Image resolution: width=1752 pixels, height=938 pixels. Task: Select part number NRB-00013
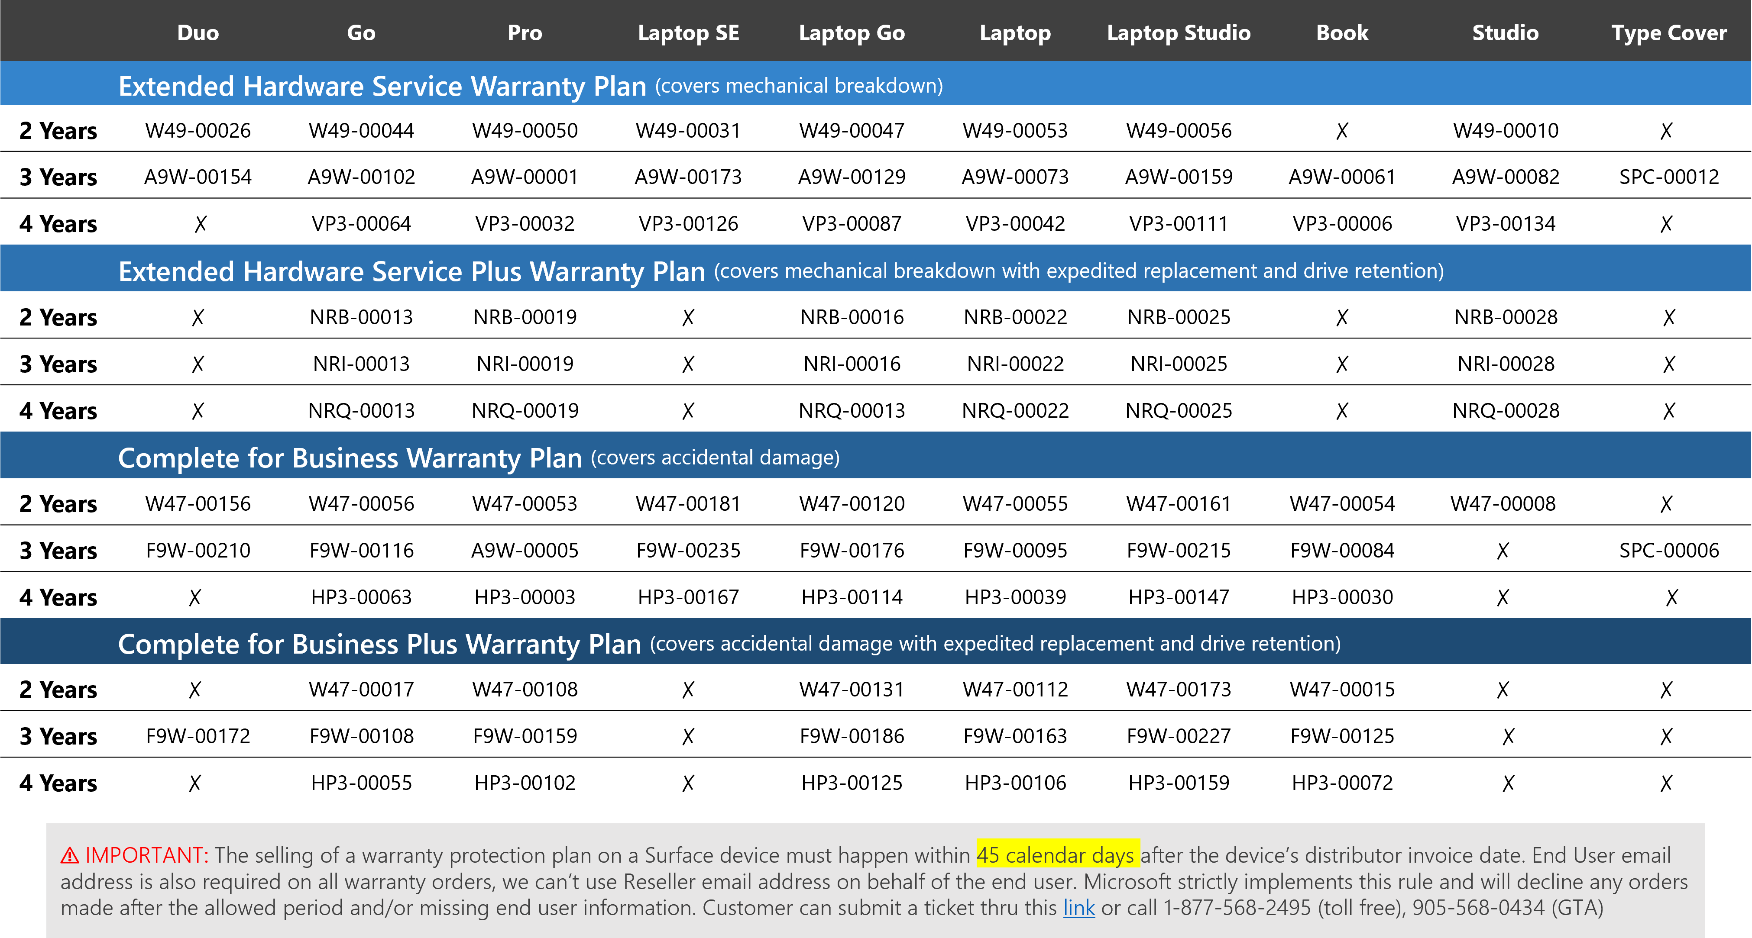(x=361, y=317)
